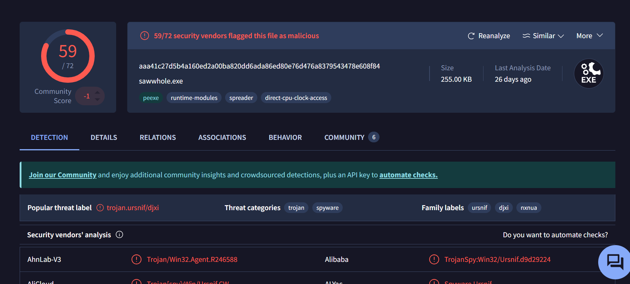Open the DETAILS tab
630x284 pixels.
(104, 137)
